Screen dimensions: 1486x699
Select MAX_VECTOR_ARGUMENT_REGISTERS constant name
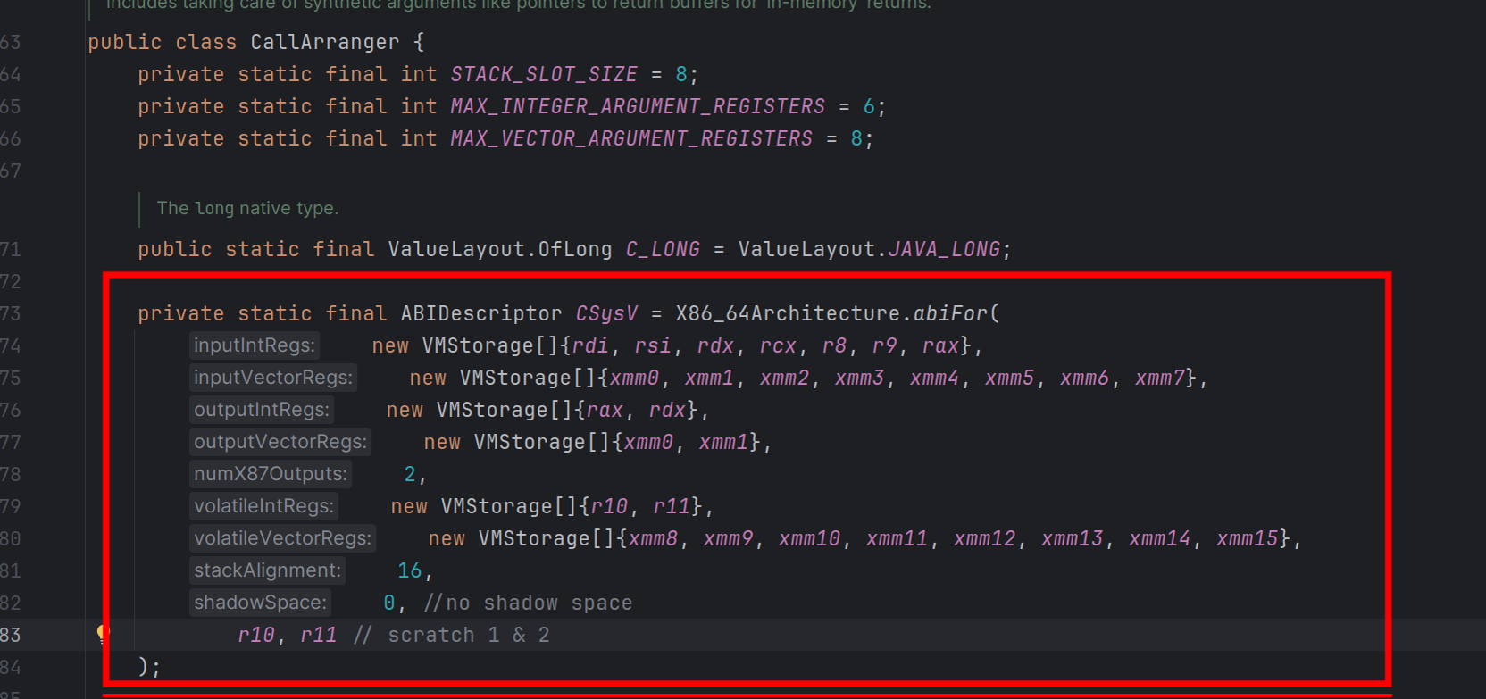[631, 138]
